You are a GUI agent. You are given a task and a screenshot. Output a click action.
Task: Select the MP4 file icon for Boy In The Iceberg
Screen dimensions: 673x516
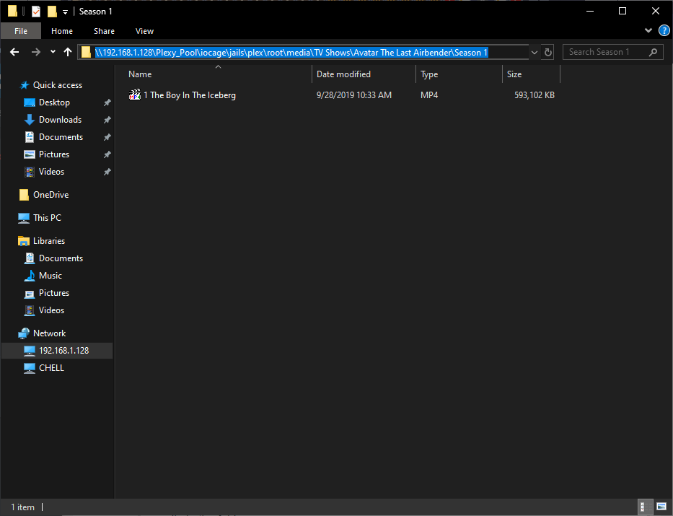(x=135, y=95)
